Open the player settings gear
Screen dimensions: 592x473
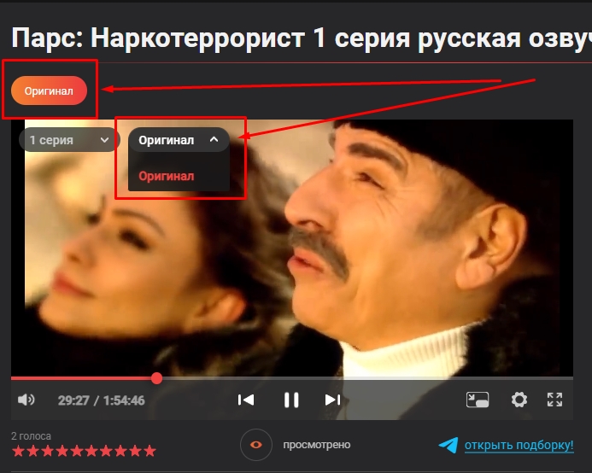[x=519, y=400]
